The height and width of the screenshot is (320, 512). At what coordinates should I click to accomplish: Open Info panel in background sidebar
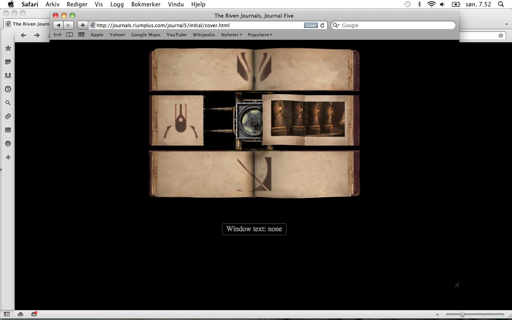[8, 144]
